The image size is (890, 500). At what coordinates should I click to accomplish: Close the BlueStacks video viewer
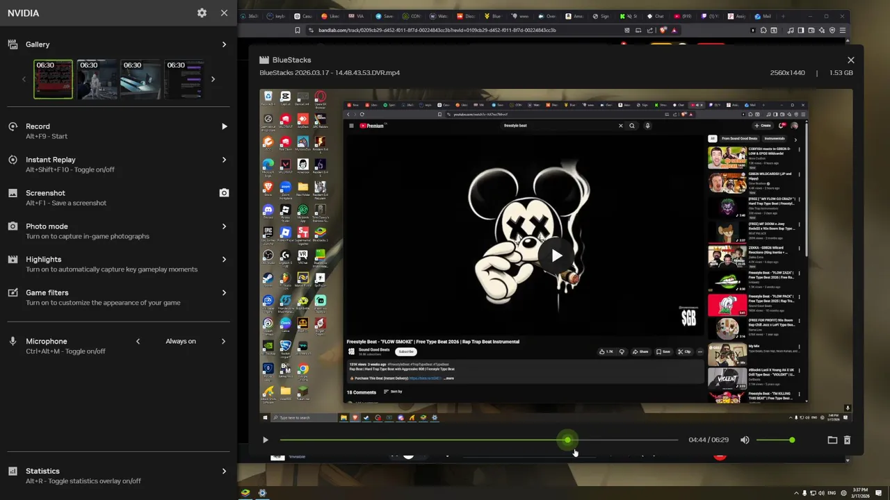(x=850, y=60)
